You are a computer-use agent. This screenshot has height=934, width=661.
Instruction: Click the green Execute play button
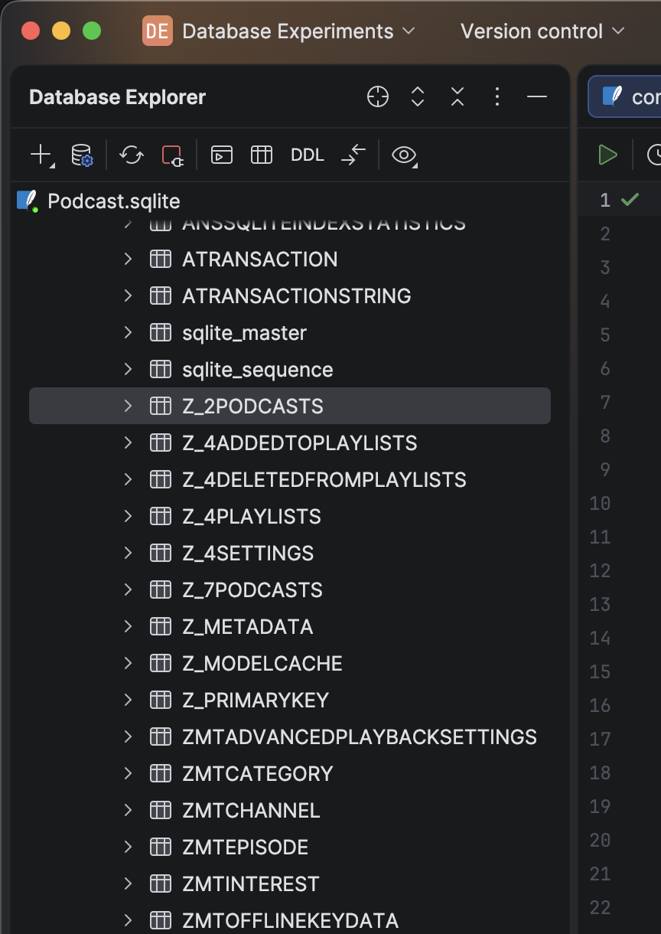608,155
